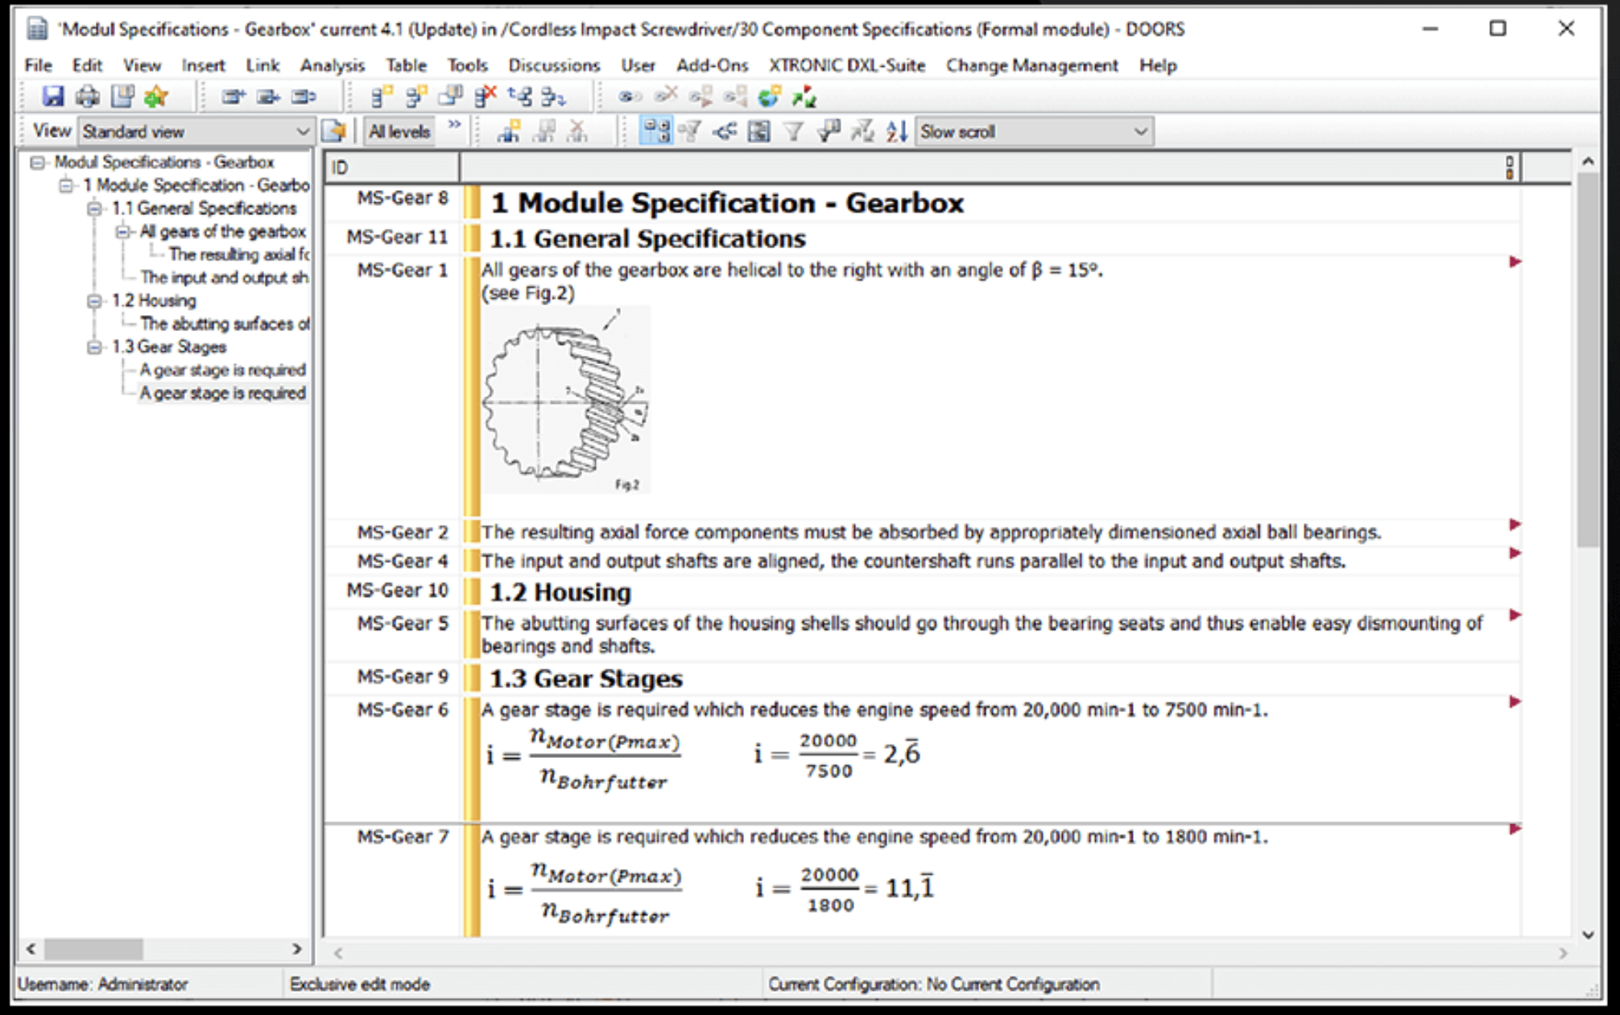
Task: Open the File menu
Action: 38,65
